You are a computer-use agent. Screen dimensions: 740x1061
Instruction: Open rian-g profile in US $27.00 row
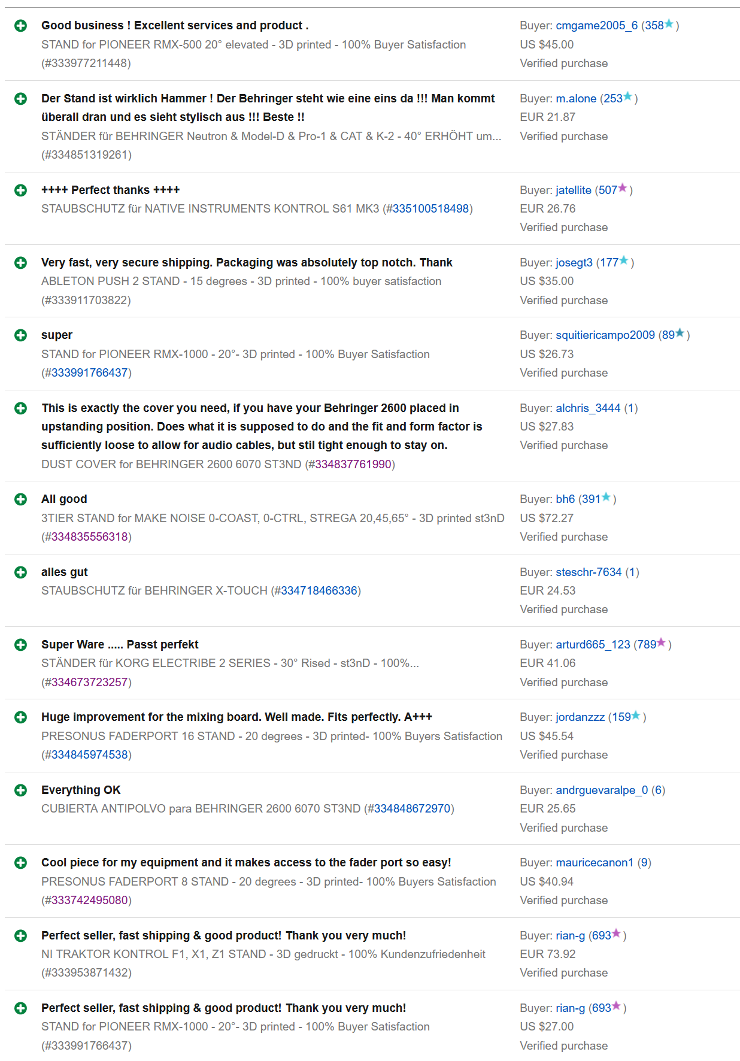pyautogui.click(x=570, y=1008)
